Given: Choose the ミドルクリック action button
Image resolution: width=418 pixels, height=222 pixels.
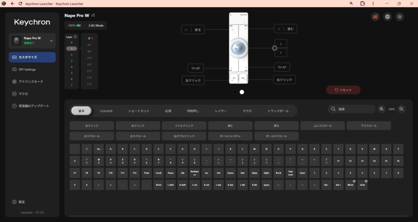Looking at the screenshot, I should (184, 126).
